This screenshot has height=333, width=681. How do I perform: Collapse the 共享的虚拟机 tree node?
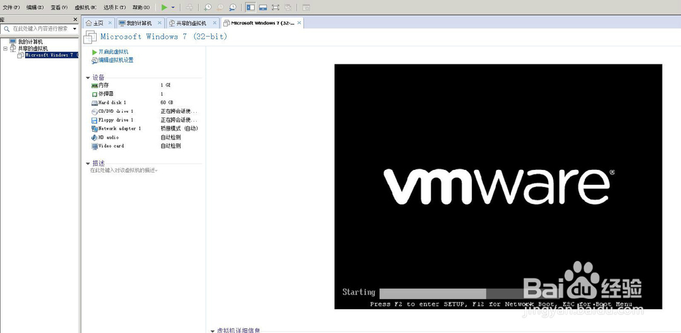pos(5,48)
